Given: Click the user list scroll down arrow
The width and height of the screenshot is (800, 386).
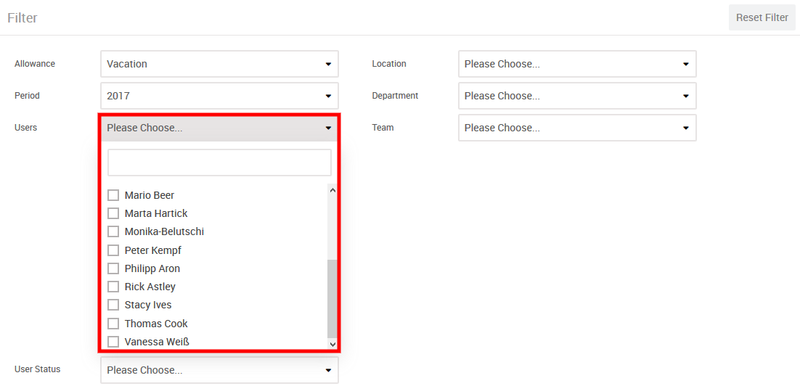Looking at the screenshot, I should 332,345.
